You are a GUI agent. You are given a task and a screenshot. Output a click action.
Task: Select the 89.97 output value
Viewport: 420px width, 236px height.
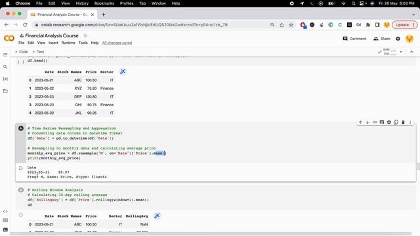pos(64,172)
